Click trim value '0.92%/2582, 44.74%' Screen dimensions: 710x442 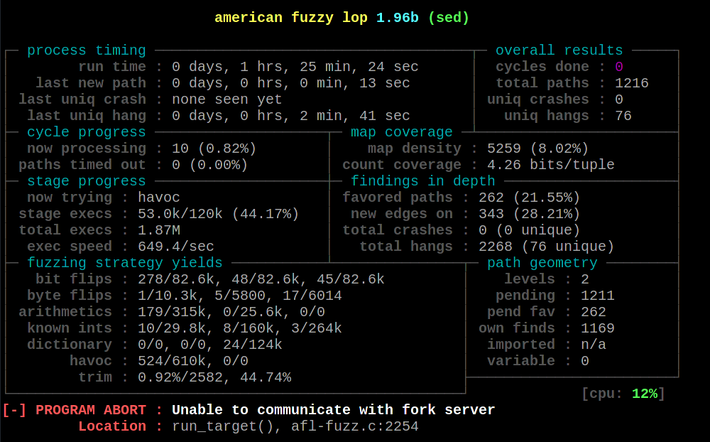(x=214, y=377)
